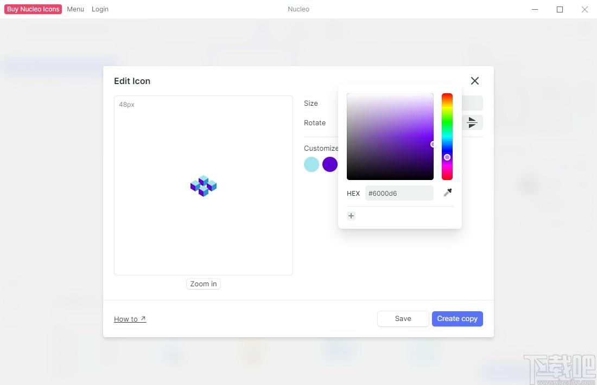The width and height of the screenshot is (597, 385).
Task: Close the Edit Icon dialog
Action: coord(474,81)
